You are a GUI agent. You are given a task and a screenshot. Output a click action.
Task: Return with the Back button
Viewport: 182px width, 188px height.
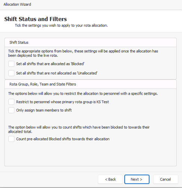pyautogui.click(x=110, y=179)
